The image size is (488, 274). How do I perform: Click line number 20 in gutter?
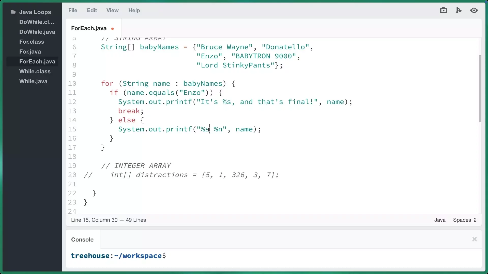tap(72, 175)
